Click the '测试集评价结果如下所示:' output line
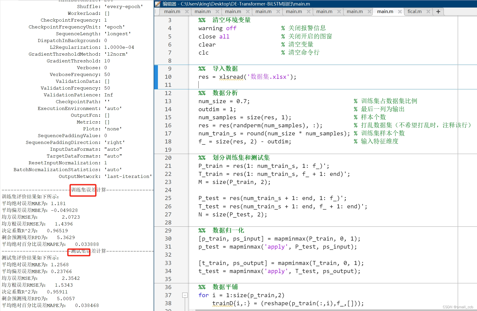 [x=30, y=258]
